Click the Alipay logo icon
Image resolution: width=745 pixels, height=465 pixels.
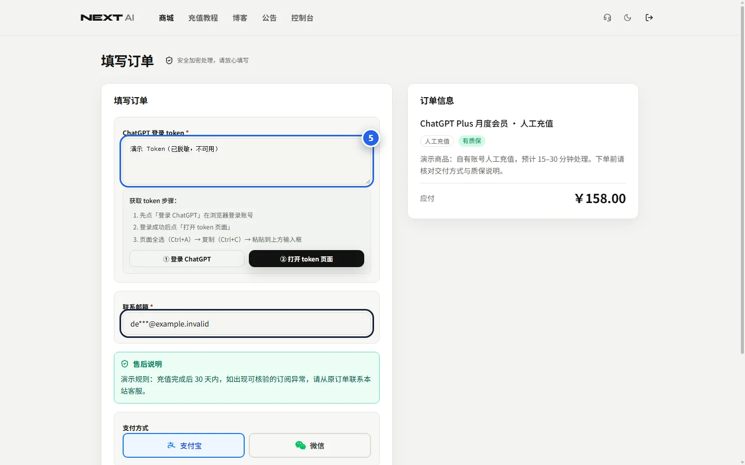(x=171, y=445)
